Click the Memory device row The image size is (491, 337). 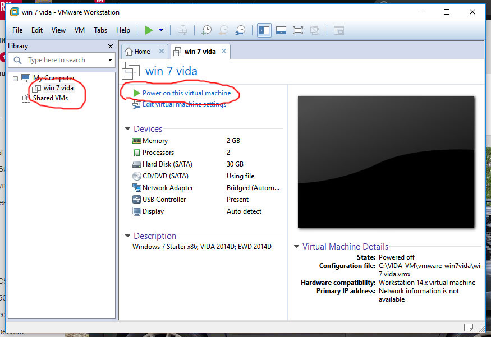pos(206,141)
